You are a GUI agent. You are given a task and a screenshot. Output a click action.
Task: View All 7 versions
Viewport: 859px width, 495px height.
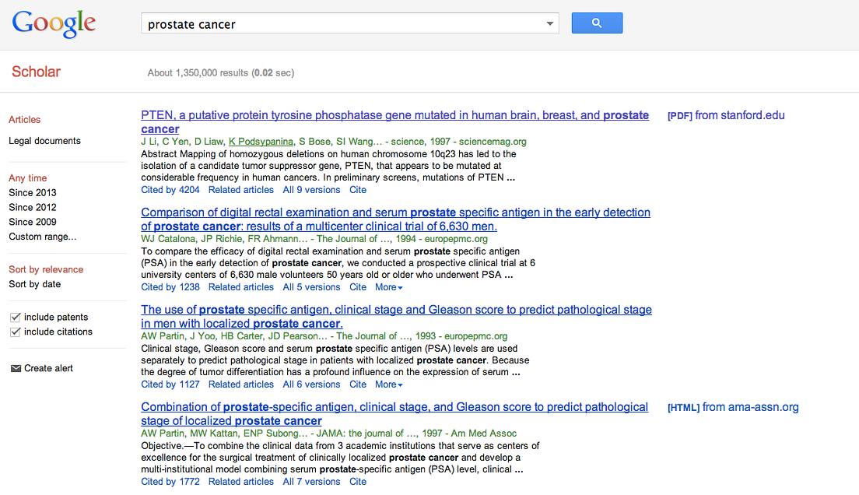tap(311, 482)
